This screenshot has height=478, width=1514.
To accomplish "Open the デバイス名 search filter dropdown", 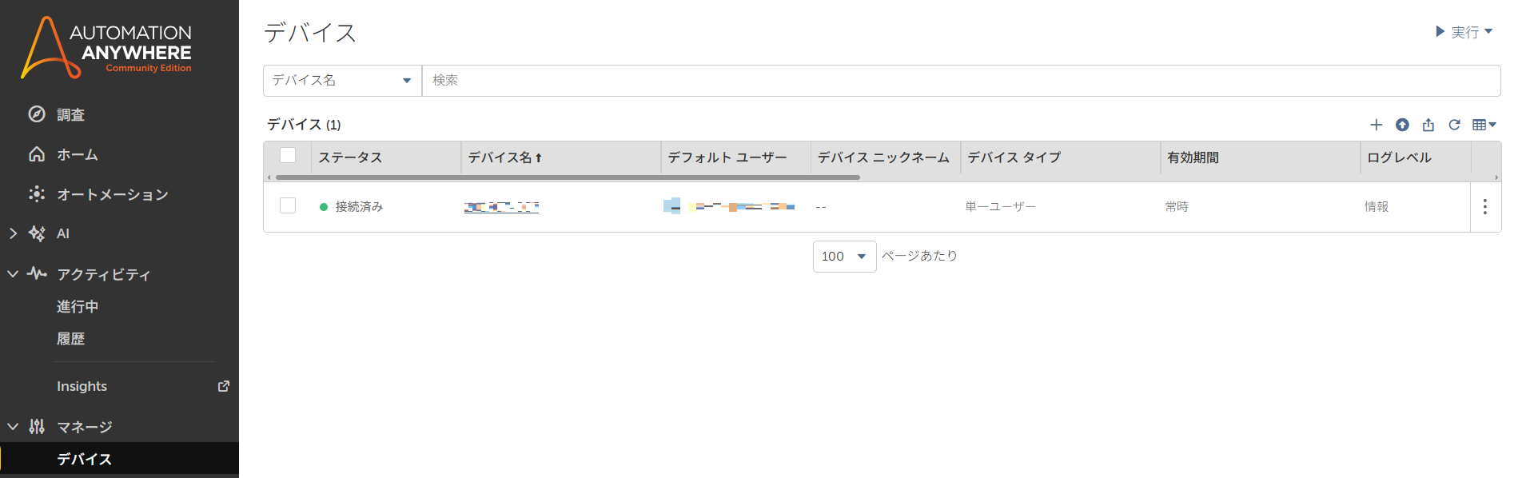I will click(x=342, y=81).
